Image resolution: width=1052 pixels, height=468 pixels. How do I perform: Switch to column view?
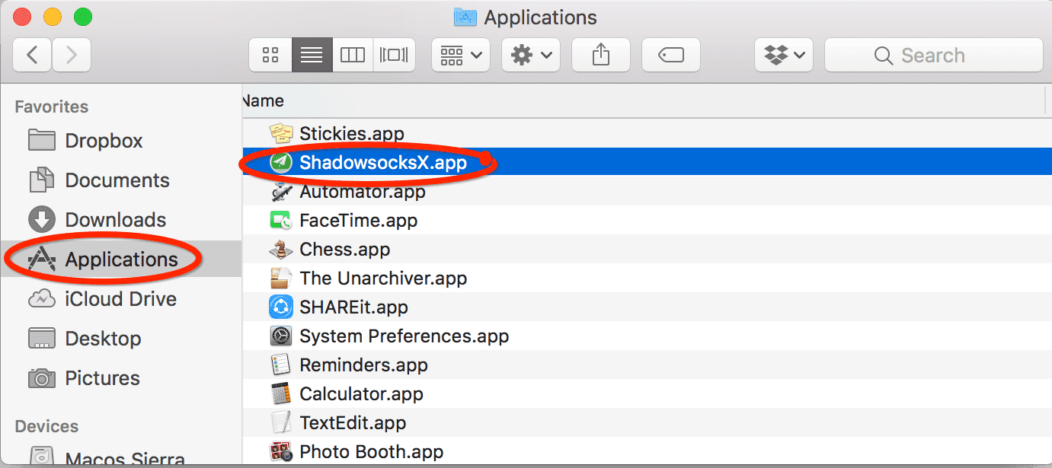coord(353,55)
